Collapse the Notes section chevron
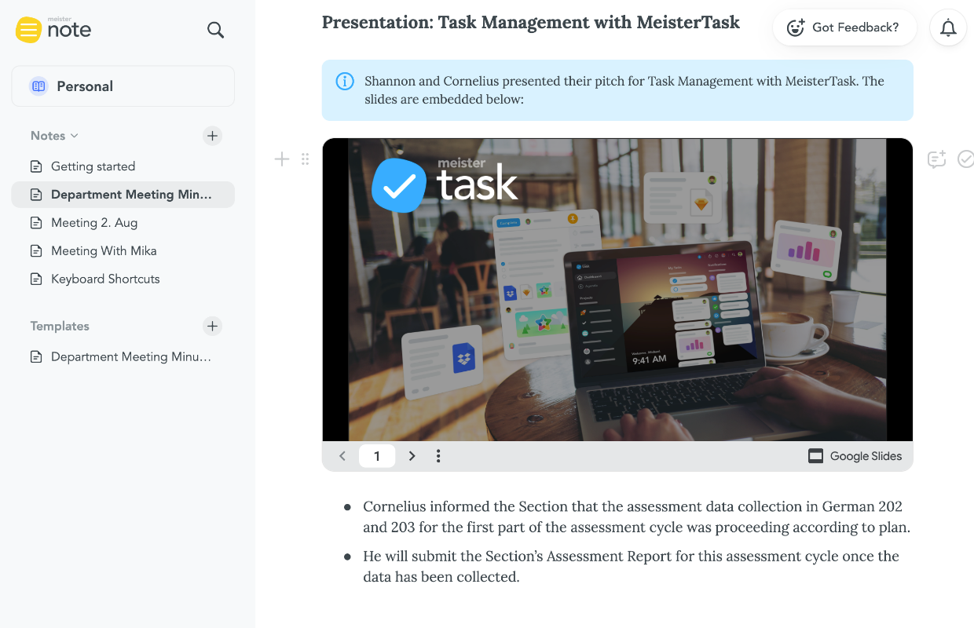 75,136
